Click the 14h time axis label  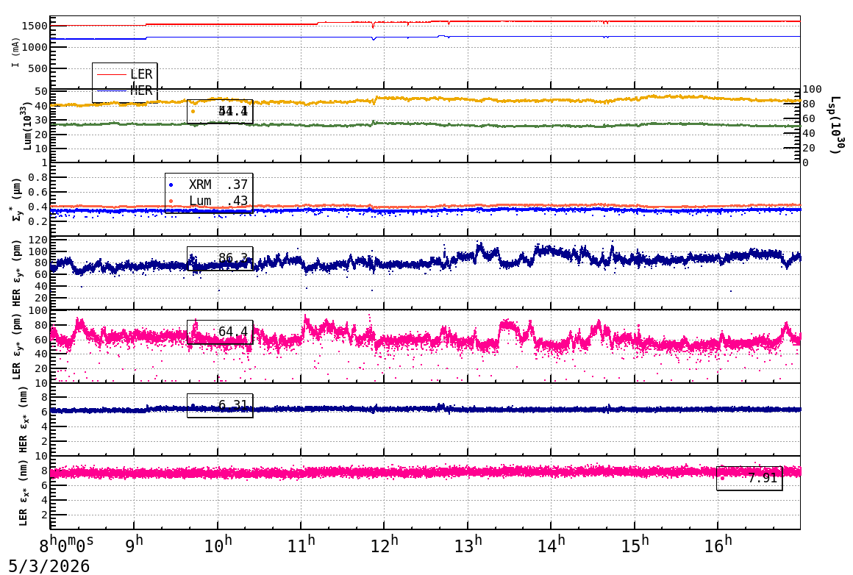(x=551, y=544)
